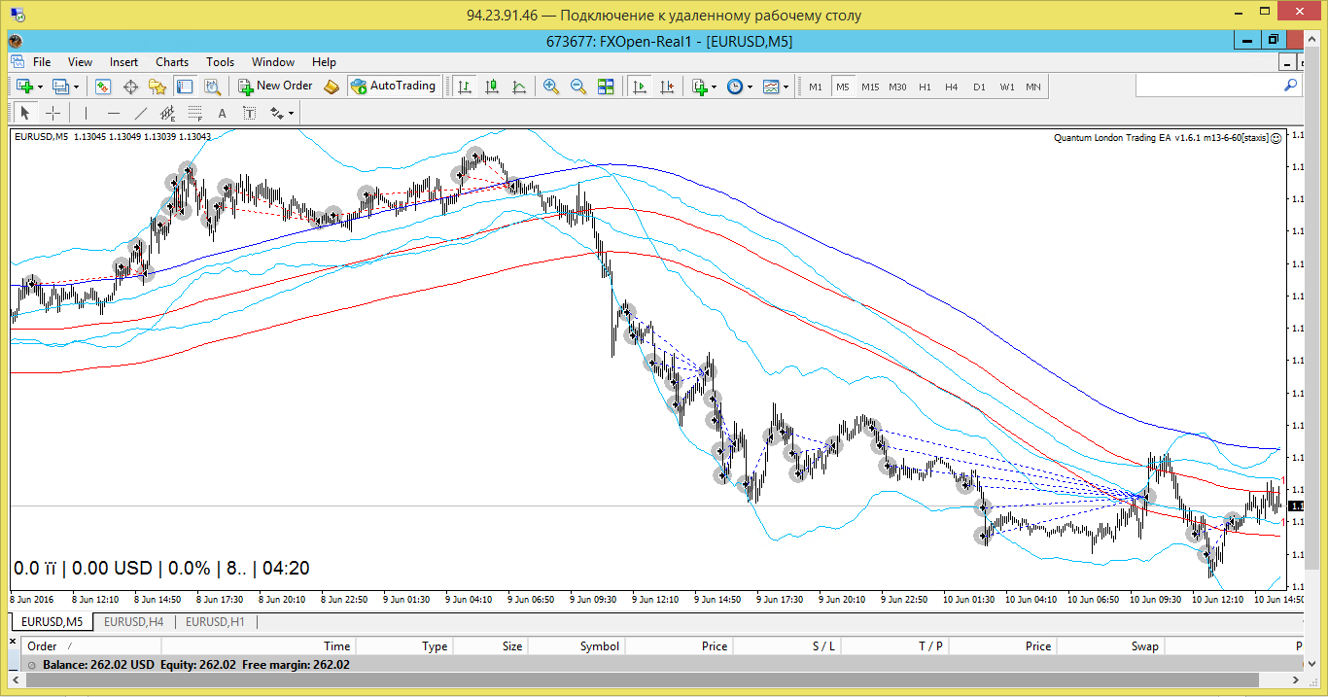Switch to the EURUSD,H1 chart tab
Viewport: 1328px width, 697px height.
click(x=216, y=621)
